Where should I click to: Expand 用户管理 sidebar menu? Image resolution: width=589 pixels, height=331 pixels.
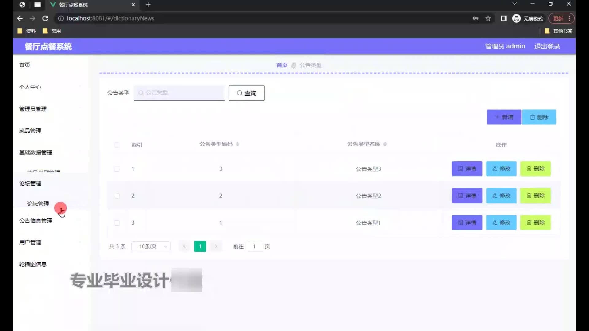point(30,242)
